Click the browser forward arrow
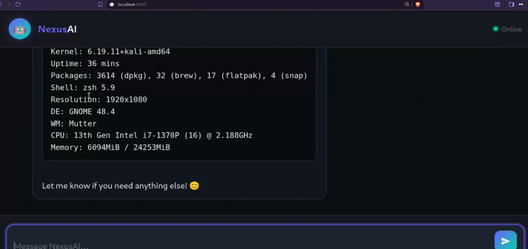 [9, 4]
